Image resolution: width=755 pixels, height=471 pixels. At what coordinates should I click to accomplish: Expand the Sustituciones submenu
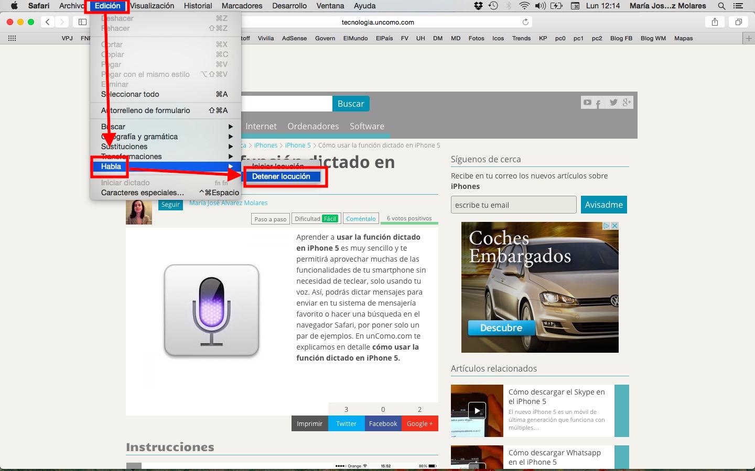click(165, 147)
